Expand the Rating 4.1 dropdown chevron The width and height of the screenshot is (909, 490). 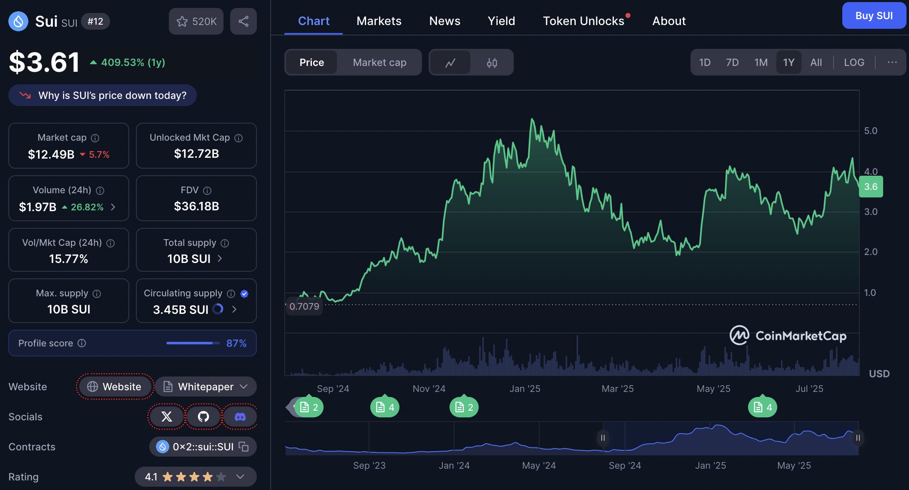click(240, 477)
